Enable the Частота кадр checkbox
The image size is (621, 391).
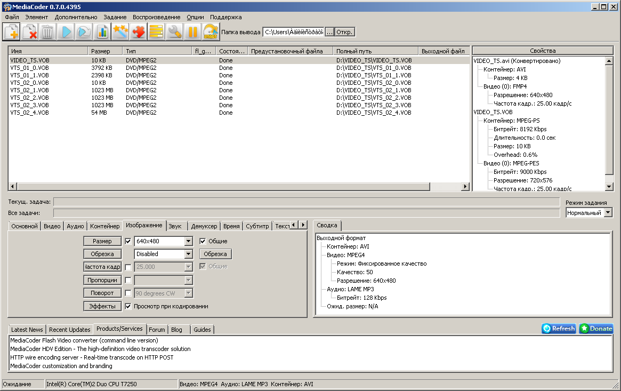[128, 267]
